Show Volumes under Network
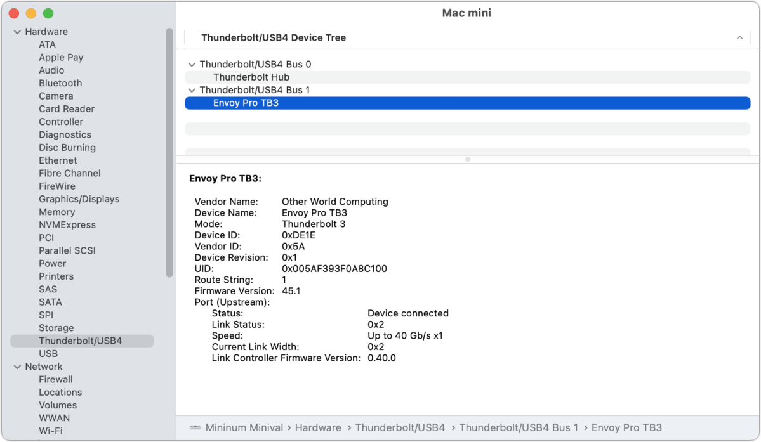The width and height of the screenshot is (761, 442). pyautogui.click(x=57, y=405)
